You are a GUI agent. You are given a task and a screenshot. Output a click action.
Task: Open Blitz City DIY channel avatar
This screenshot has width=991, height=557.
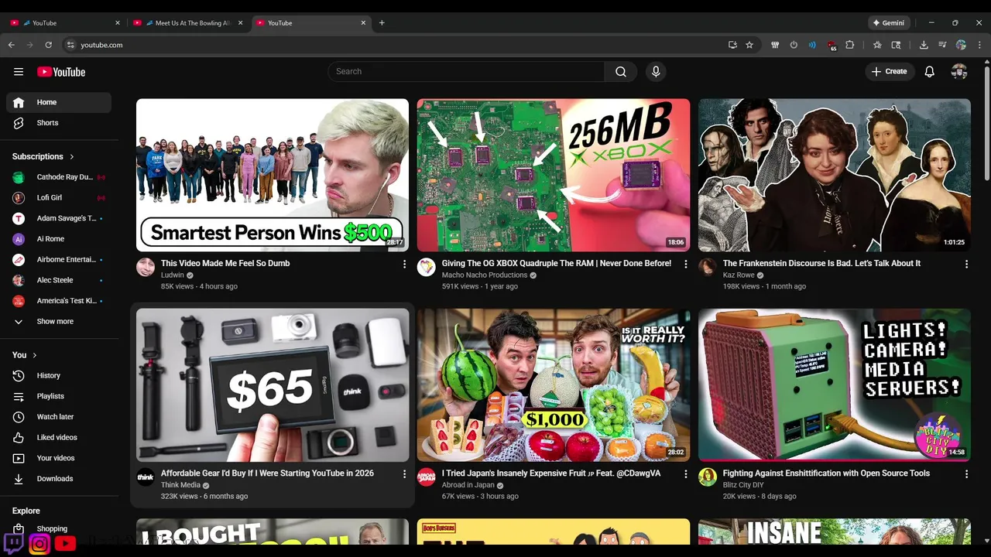pyautogui.click(x=708, y=477)
